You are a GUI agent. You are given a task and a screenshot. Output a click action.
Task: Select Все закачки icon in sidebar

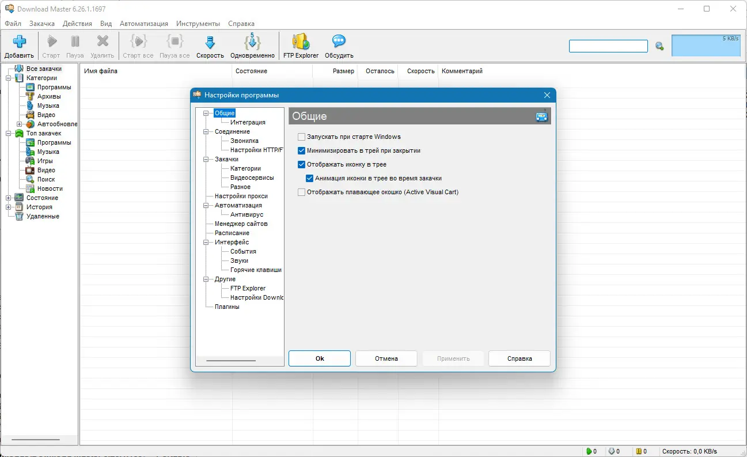point(19,69)
